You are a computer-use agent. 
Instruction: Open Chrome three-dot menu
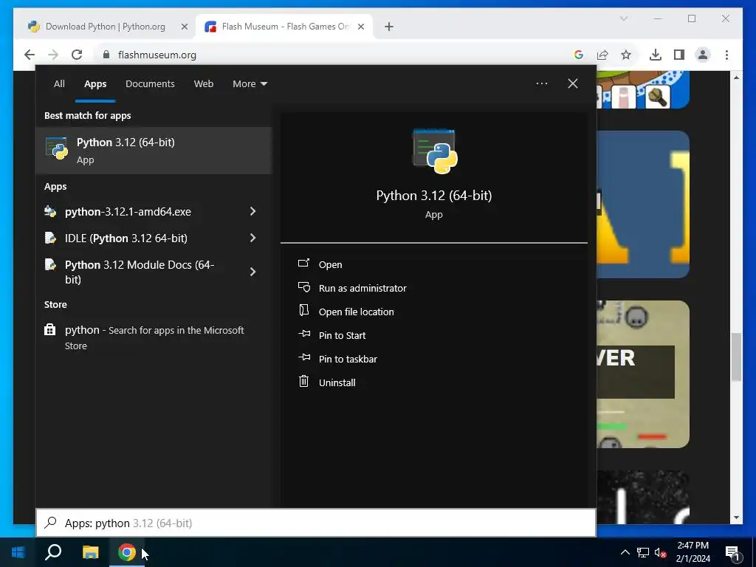726,55
